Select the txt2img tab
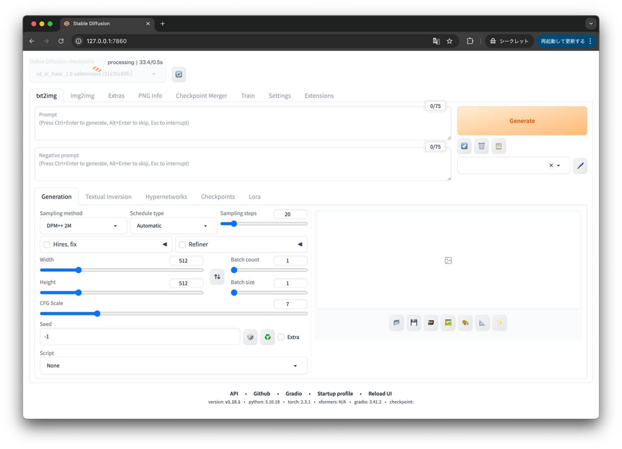The image size is (622, 449). coord(46,96)
